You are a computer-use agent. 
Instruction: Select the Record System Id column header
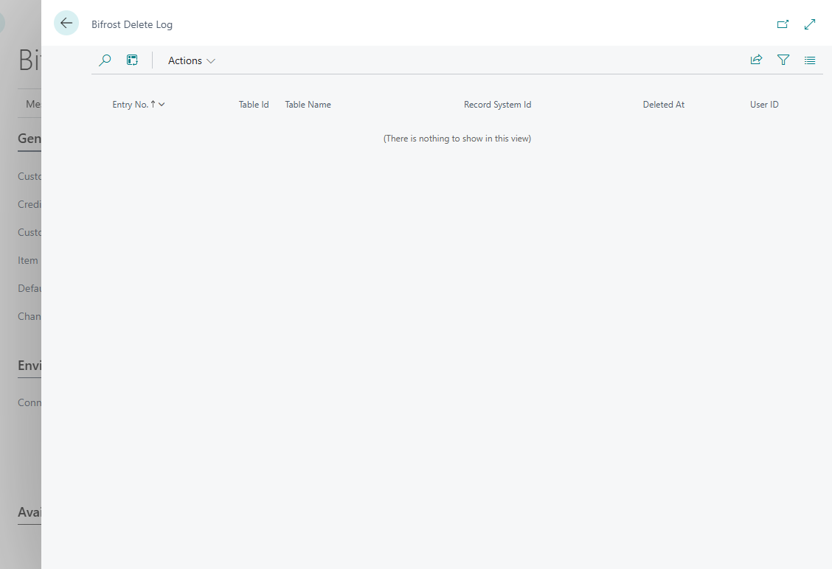(x=497, y=105)
